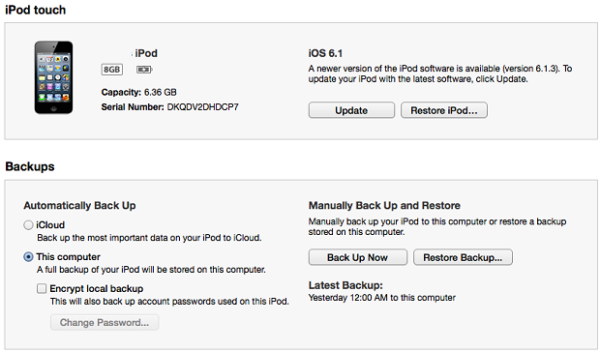Click Yesterday 12:00 AM to this computer text

pos(382,298)
